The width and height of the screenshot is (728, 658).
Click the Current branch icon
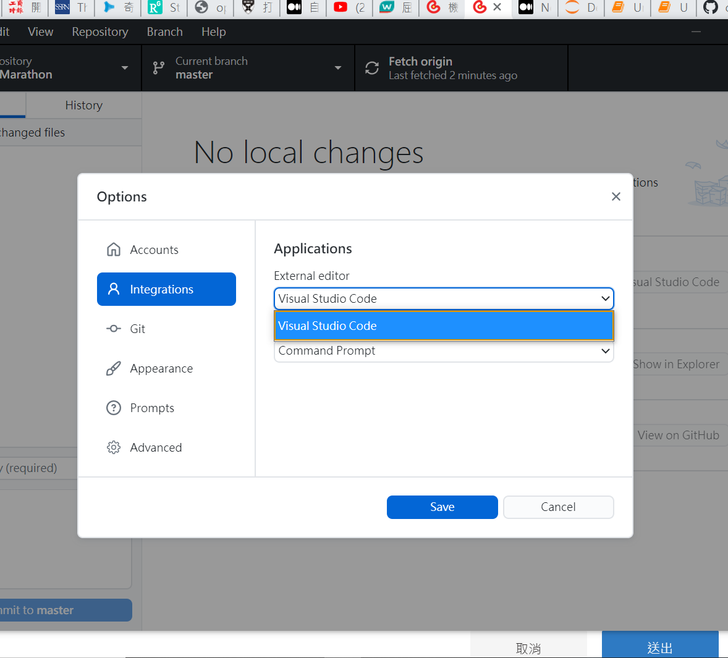(x=159, y=68)
